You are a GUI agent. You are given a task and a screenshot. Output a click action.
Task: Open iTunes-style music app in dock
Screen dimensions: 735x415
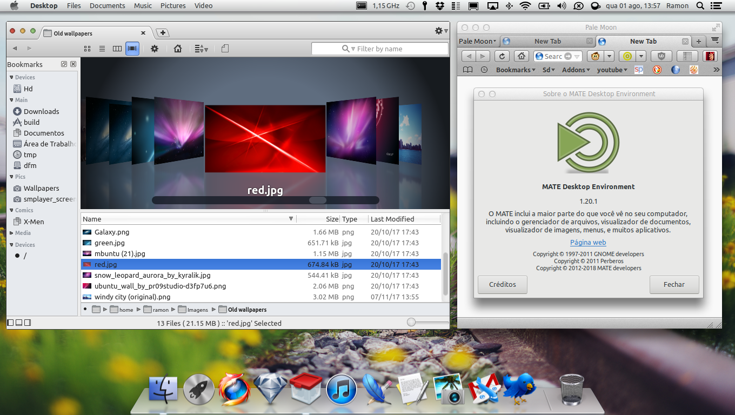click(342, 390)
